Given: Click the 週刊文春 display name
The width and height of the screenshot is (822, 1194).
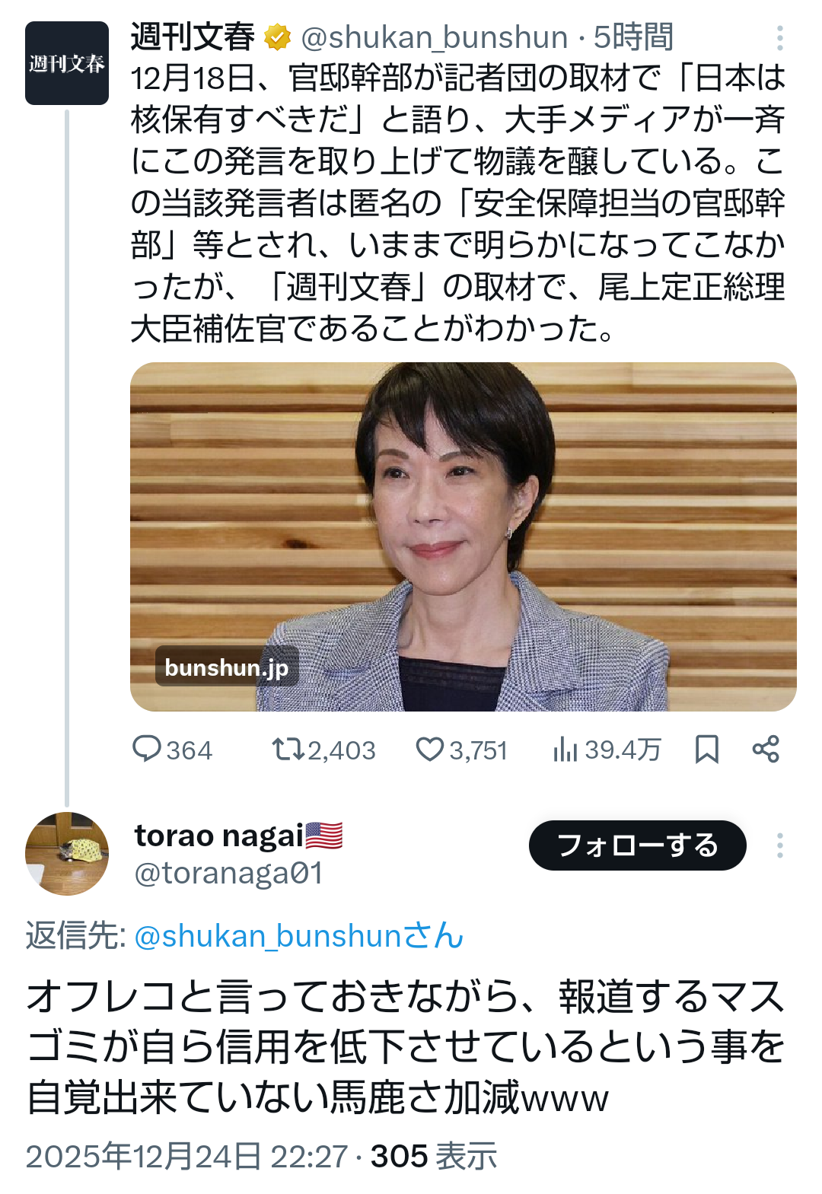Looking at the screenshot, I should 193,37.
